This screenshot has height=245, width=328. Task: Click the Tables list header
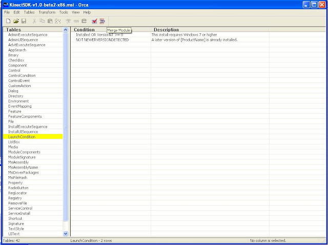[x=33, y=30]
